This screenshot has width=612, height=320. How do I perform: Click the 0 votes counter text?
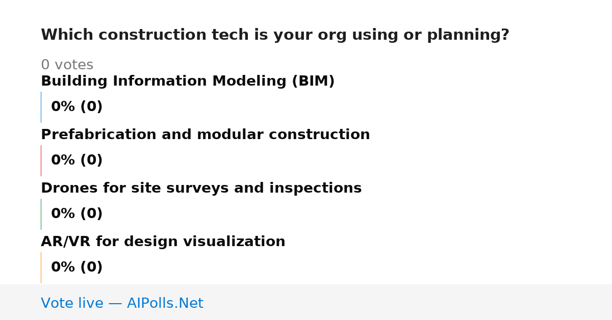click(67, 65)
